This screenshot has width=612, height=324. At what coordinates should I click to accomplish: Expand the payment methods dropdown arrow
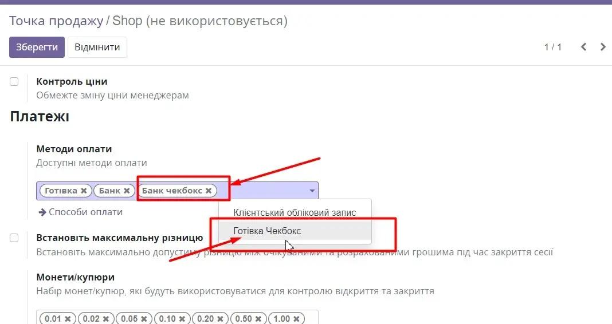point(312,191)
